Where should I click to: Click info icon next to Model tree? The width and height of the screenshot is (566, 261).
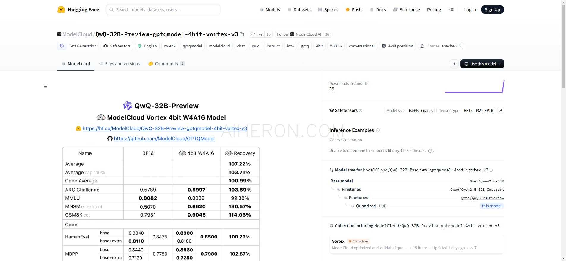pos(491,170)
